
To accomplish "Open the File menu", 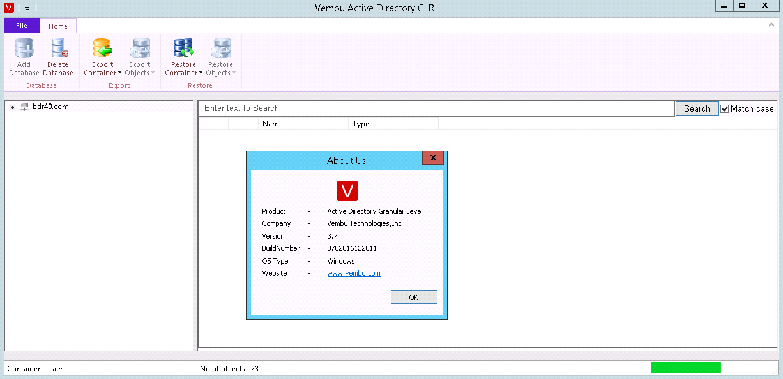I will (x=22, y=26).
